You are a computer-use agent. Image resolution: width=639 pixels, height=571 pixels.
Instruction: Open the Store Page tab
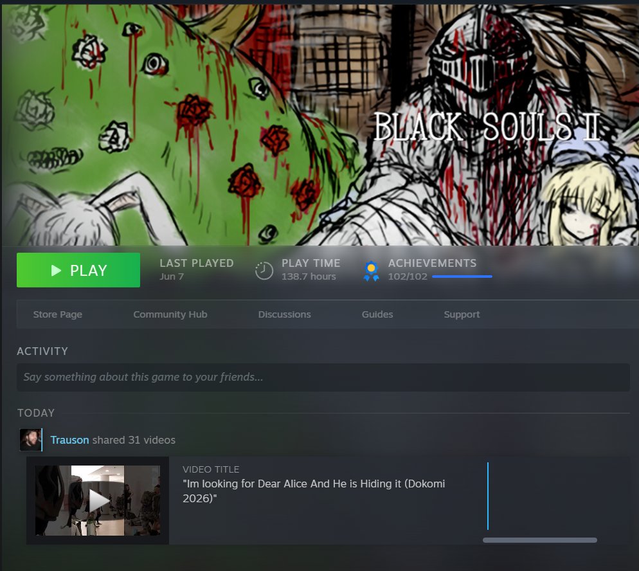[58, 314]
